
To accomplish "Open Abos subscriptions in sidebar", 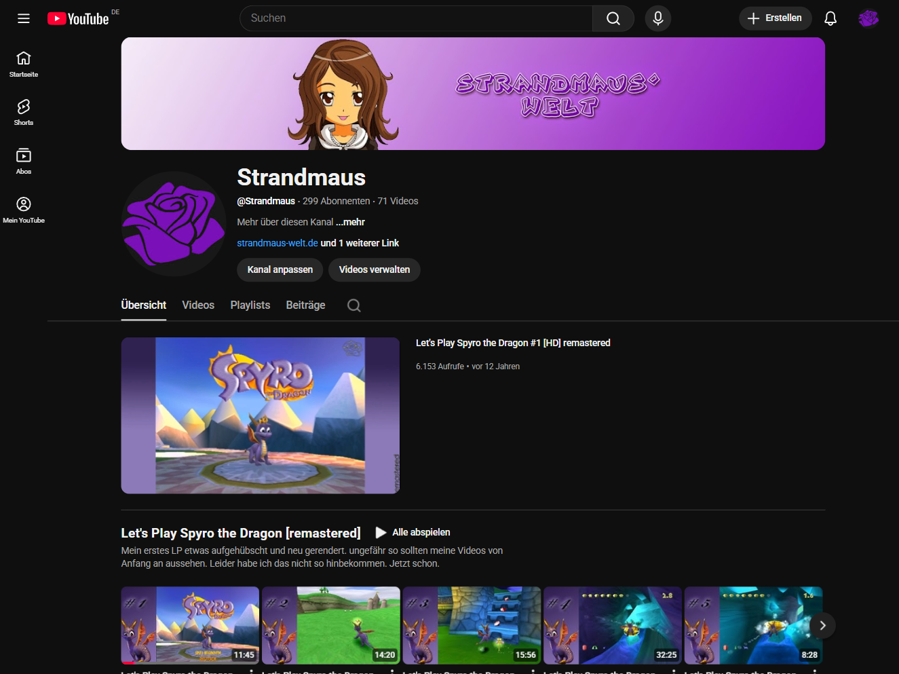I will (x=24, y=161).
